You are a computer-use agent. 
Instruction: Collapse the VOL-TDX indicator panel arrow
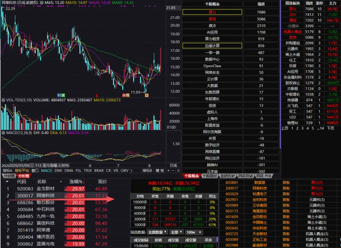coord(3,100)
